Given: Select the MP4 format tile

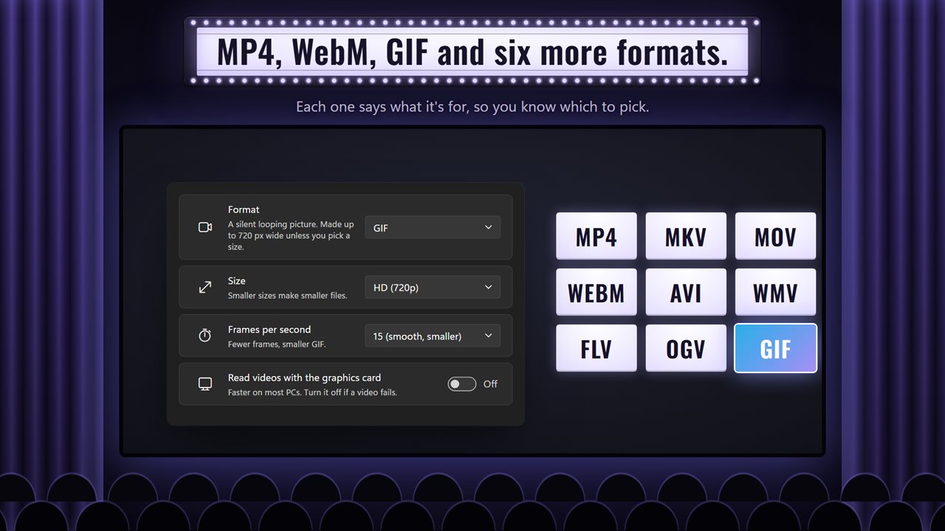Looking at the screenshot, I should (596, 236).
